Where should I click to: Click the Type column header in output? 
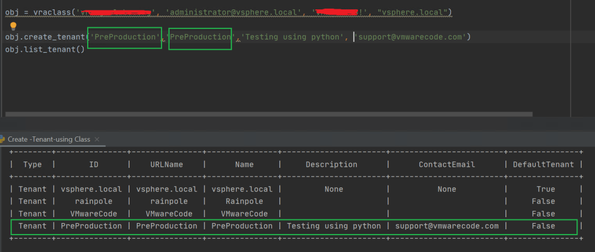click(x=33, y=164)
